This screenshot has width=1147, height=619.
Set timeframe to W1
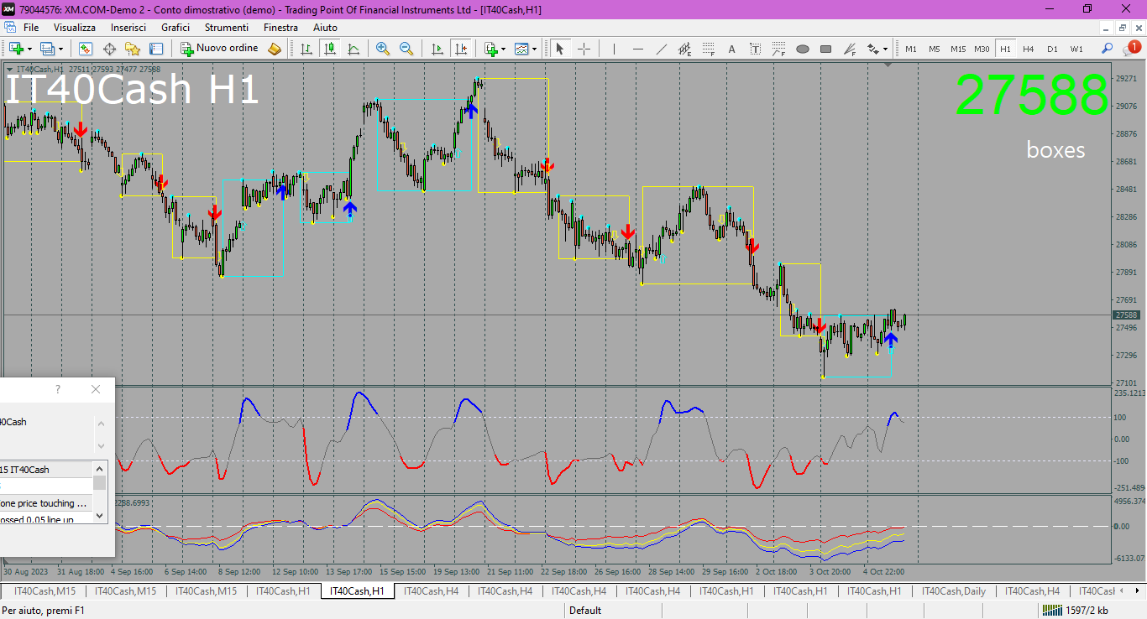(1076, 49)
